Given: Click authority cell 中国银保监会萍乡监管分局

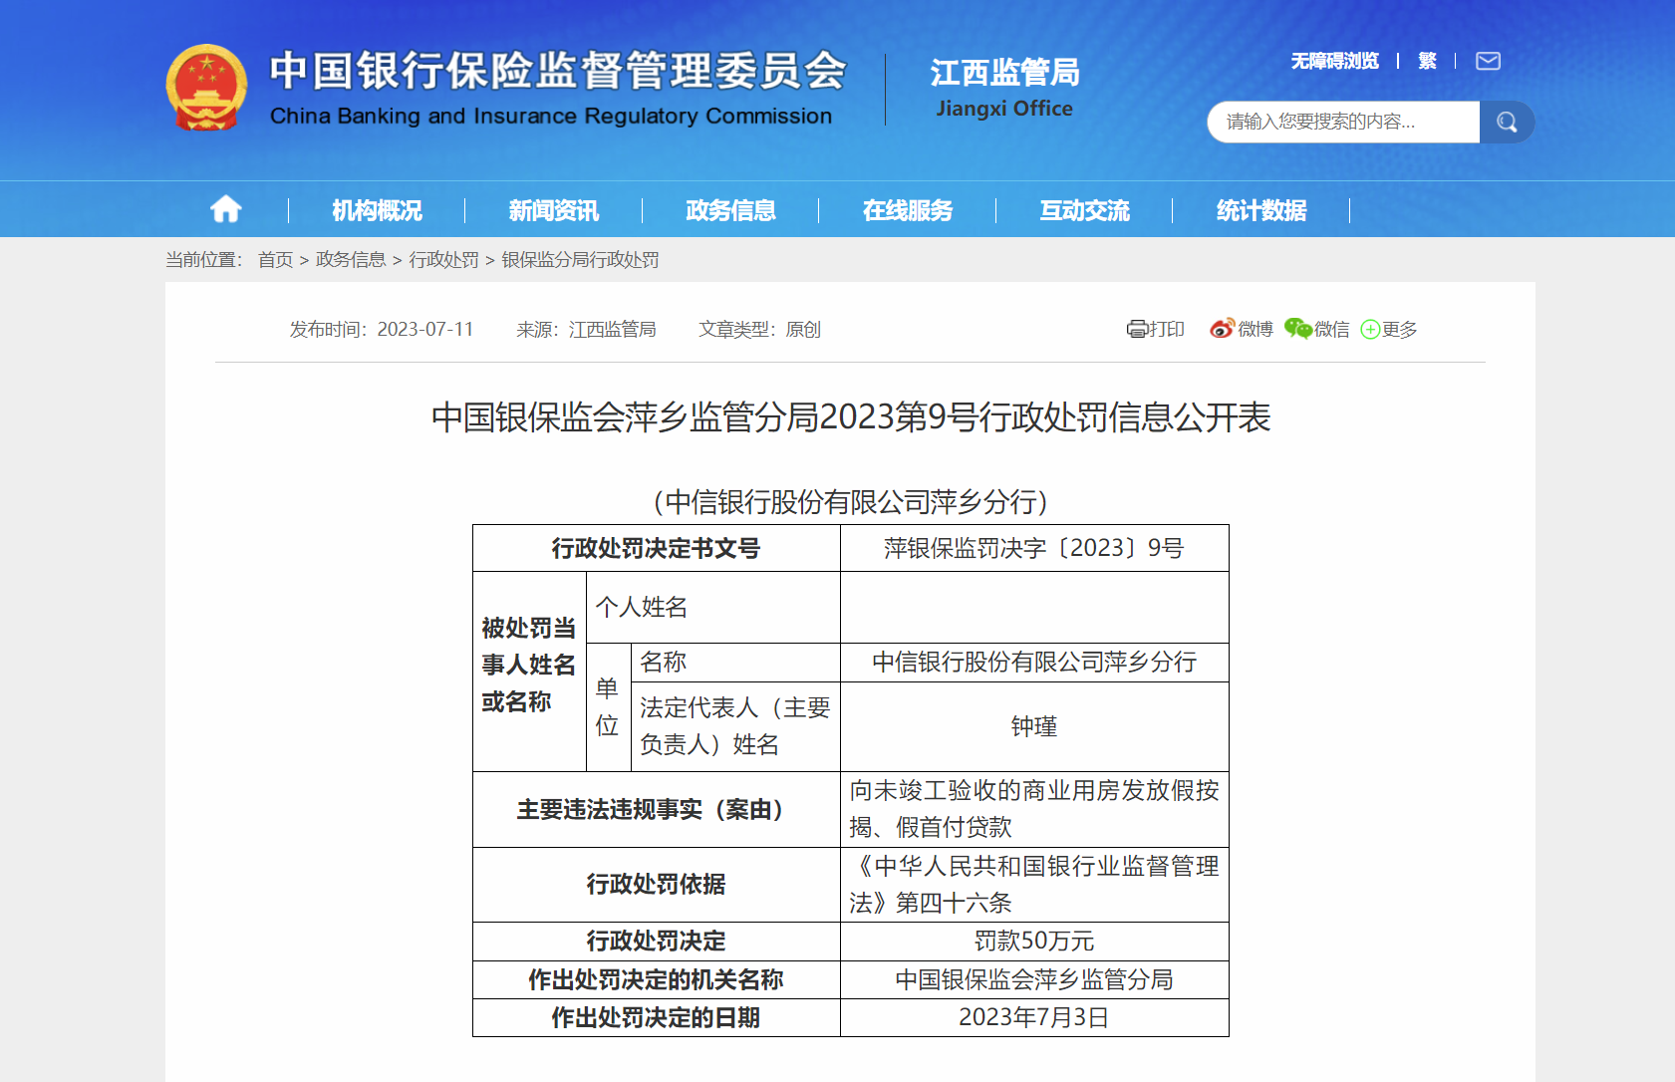Looking at the screenshot, I should (x=1034, y=979).
